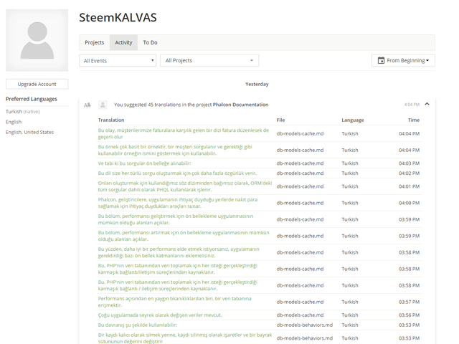Click the Upgrade Account button
The height and width of the screenshot is (344, 459).
coord(37,84)
